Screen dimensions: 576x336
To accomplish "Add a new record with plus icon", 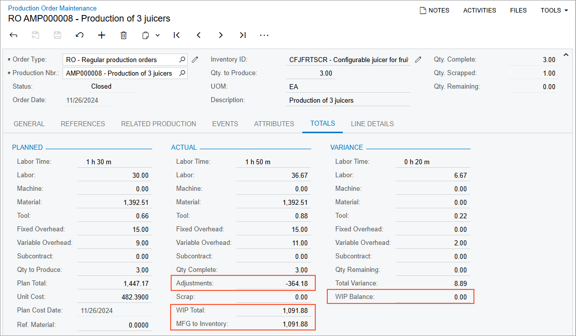I will click(x=102, y=35).
